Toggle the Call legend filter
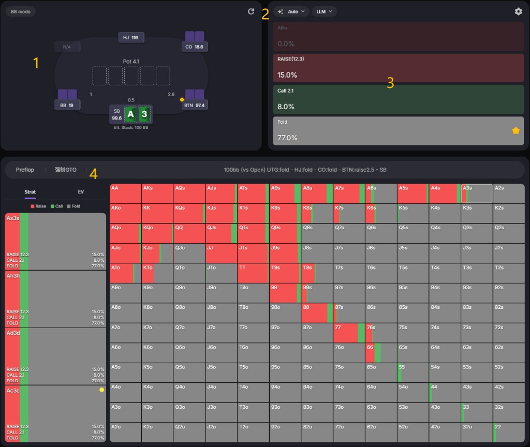Image resolution: width=530 pixels, height=447 pixels. point(56,206)
